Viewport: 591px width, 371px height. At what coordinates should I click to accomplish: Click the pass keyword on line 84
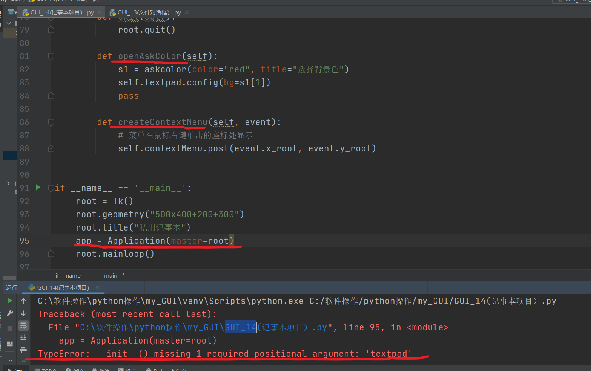(129, 96)
